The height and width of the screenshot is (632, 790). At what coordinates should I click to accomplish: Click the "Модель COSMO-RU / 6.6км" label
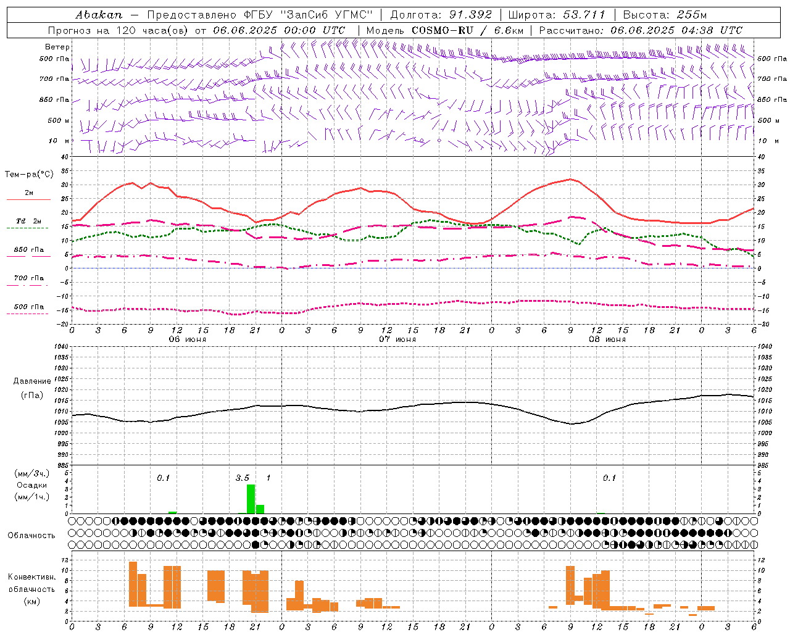pos(445,30)
